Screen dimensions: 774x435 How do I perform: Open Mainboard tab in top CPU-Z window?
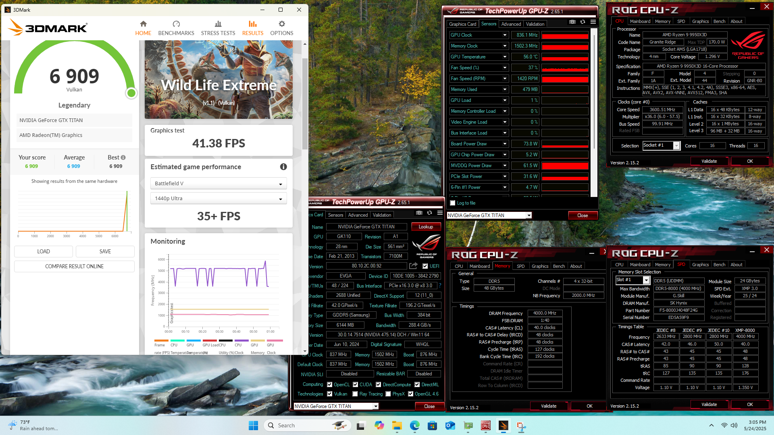point(640,21)
